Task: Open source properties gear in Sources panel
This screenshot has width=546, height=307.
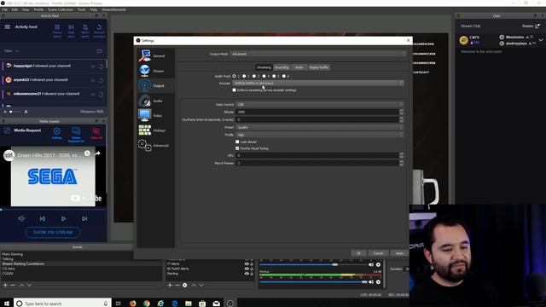Action: point(185,285)
